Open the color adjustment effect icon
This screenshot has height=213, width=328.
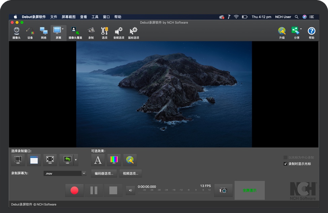click(x=114, y=160)
